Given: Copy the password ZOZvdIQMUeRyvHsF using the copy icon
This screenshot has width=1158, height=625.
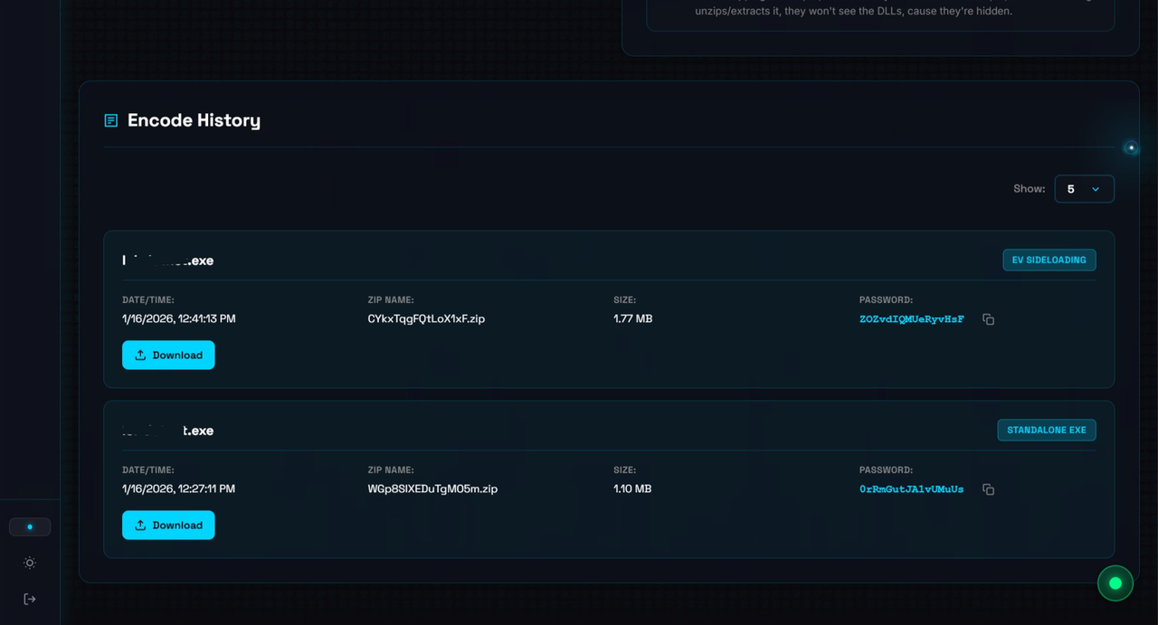Looking at the screenshot, I should pos(988,319).
